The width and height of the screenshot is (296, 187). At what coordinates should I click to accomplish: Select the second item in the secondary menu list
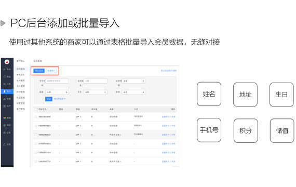click(x=21, y=75)
